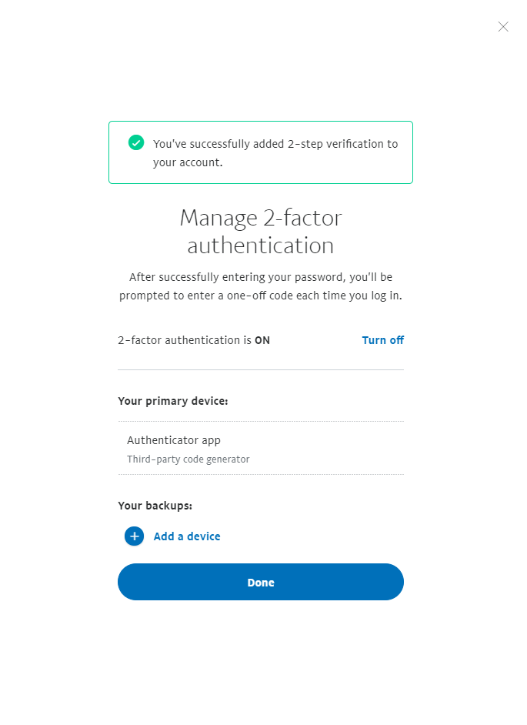Click the Manage 2-factor authentication heading
Image resolution: width=527 pixels, height=725 pixels.
[x=261, y=231]
